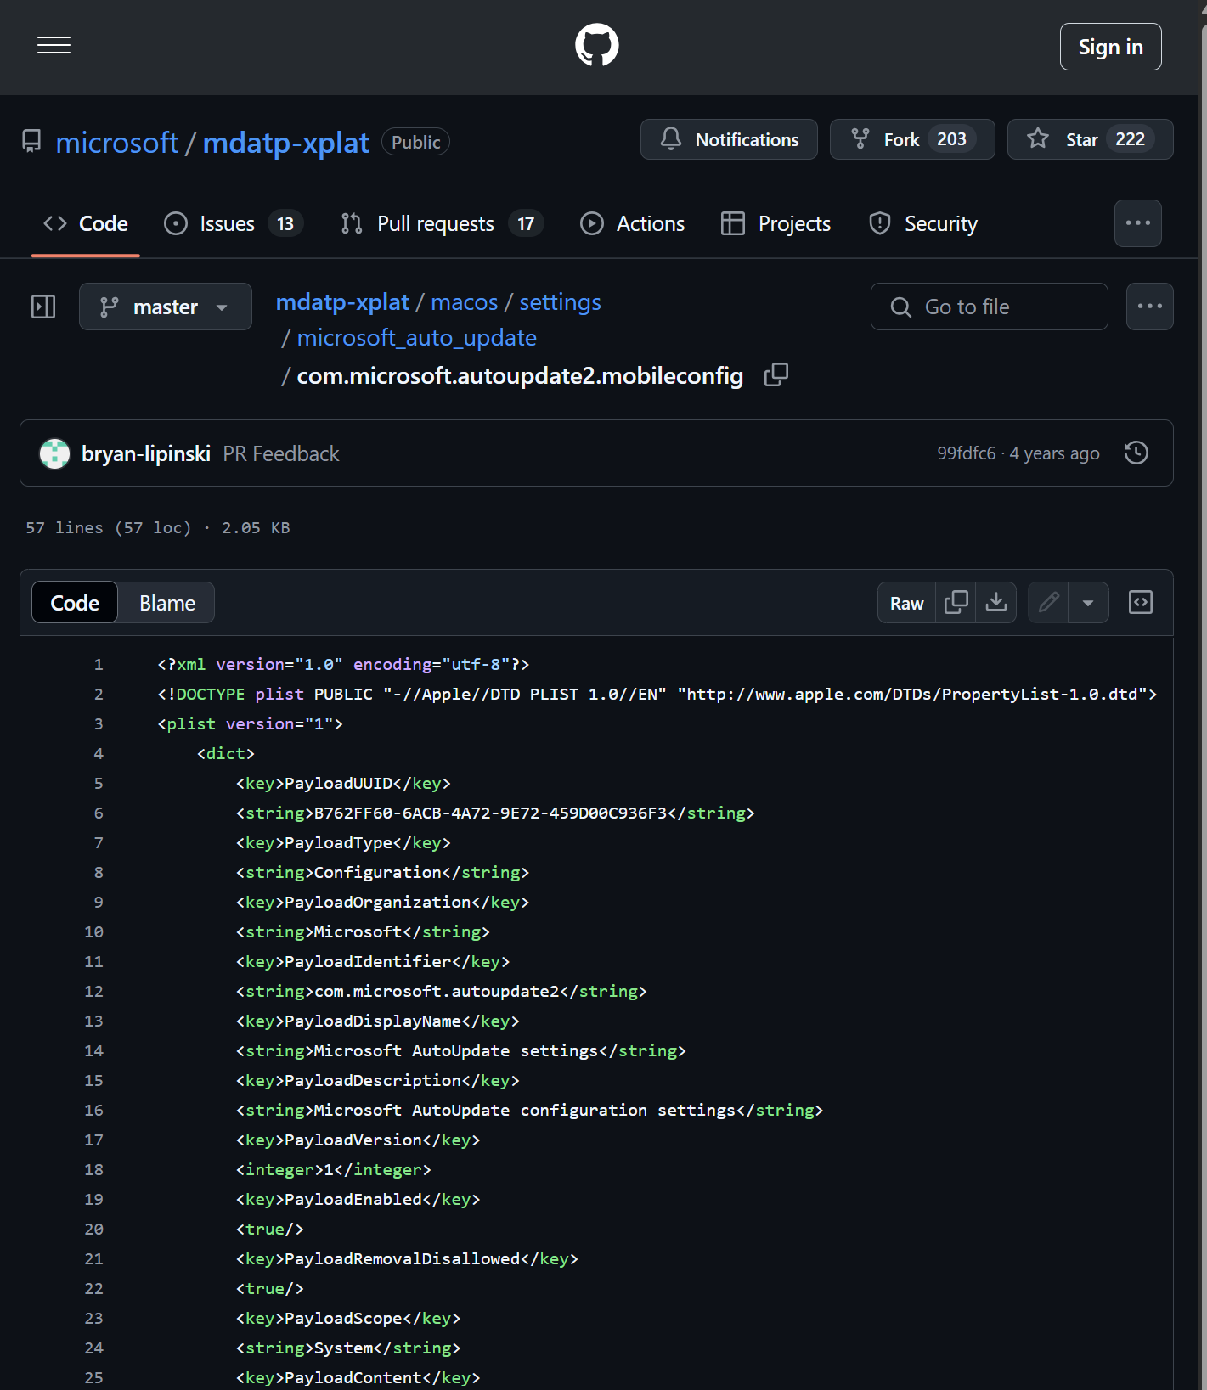Click line number 25
The width and height of the screenshot is (1207, 1390).
(x=93, y=1378)
